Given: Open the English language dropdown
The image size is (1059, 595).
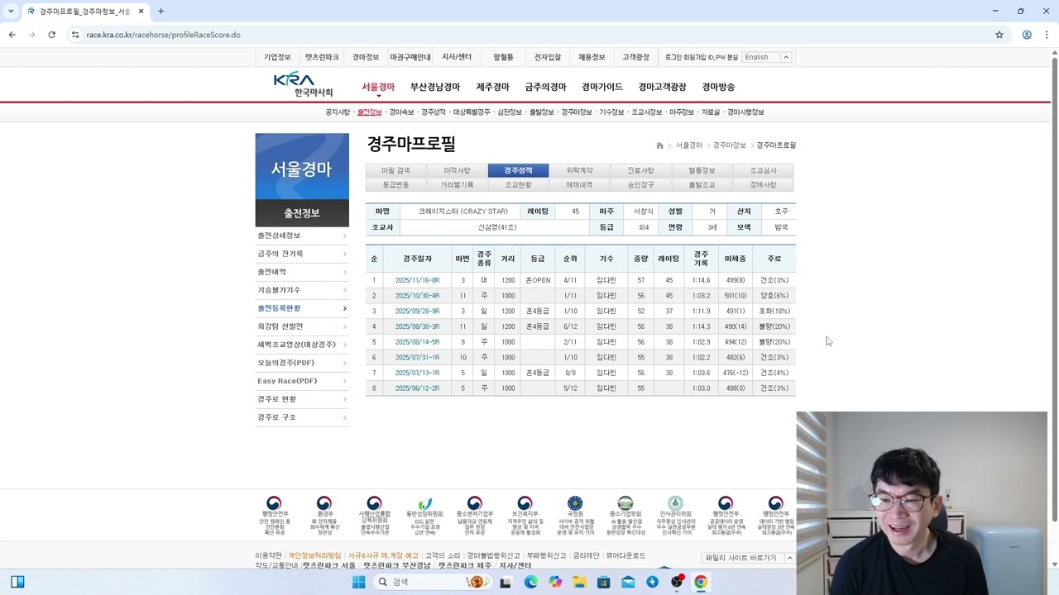Looking at the screenshot, I should (x=767, y=57).
